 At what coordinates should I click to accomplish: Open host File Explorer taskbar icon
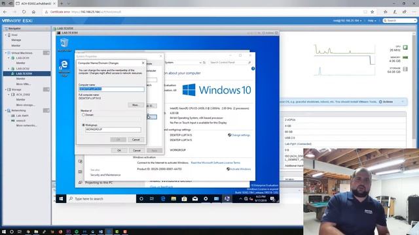coord(36,232)
